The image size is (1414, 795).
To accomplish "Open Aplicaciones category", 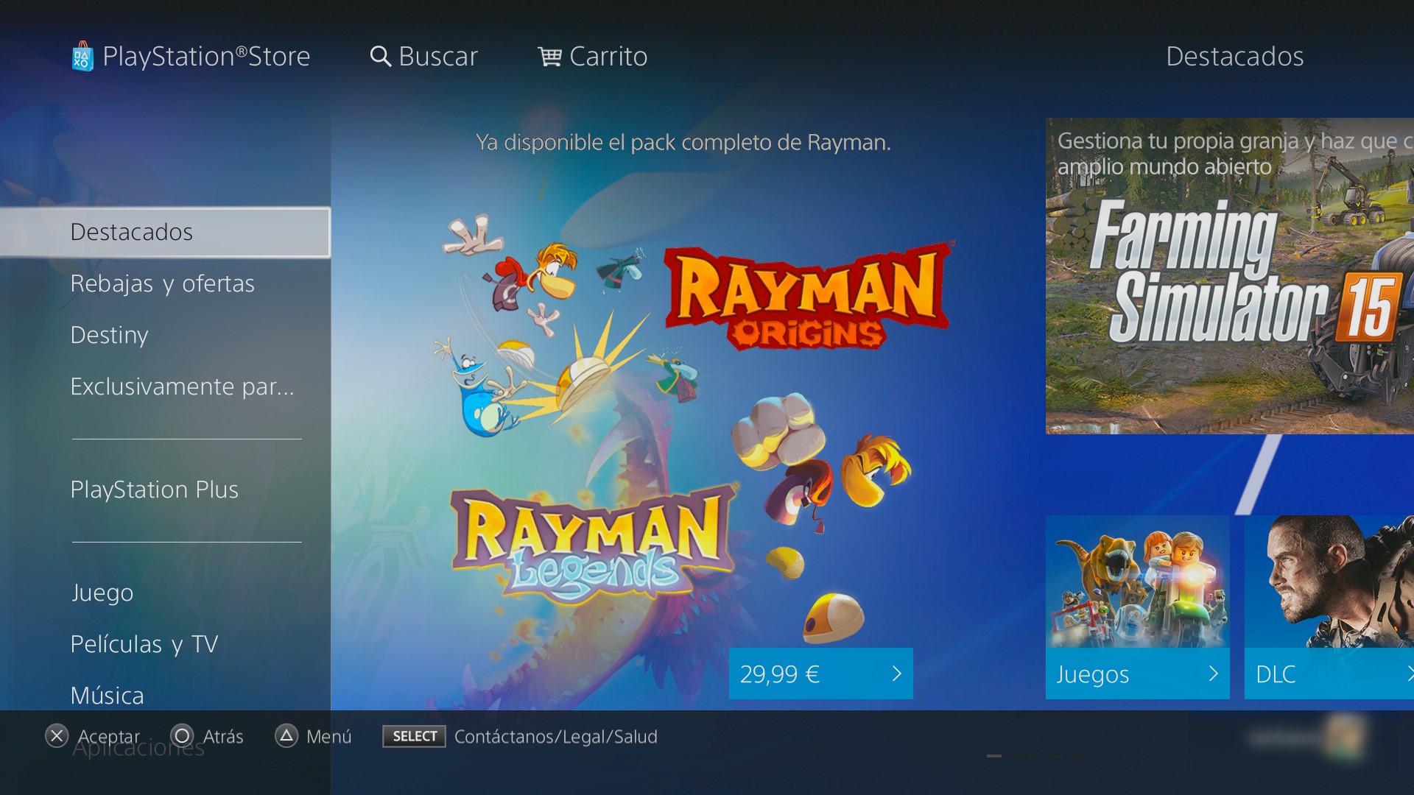I will (138, 749).
